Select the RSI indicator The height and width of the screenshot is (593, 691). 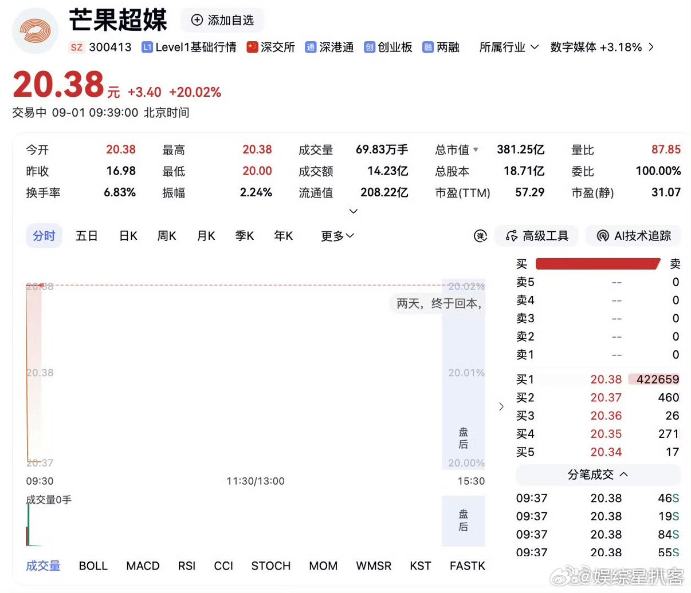tap(187, 566)
